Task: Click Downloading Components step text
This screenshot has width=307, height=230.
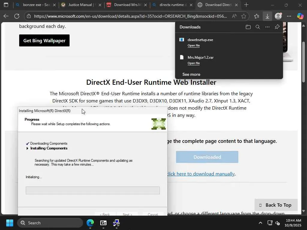Action: point(49,143)
